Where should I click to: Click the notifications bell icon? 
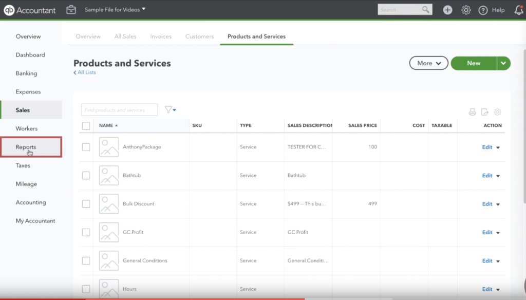coord(519,10)
